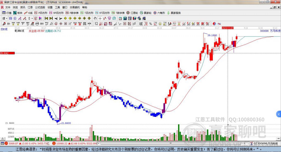Click the 39.1800 high price label
Image resolution: width=281 pixels, height=152 pixels.
point(212,35)
